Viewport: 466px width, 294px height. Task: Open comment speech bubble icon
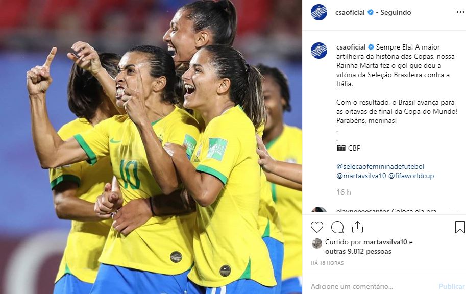[337, 227]
